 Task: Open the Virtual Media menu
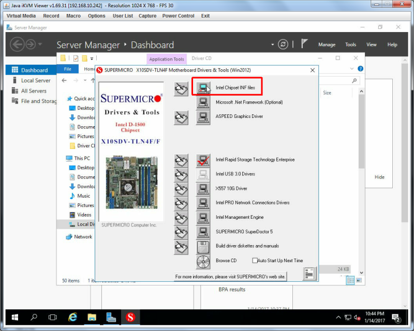(21, 16)
